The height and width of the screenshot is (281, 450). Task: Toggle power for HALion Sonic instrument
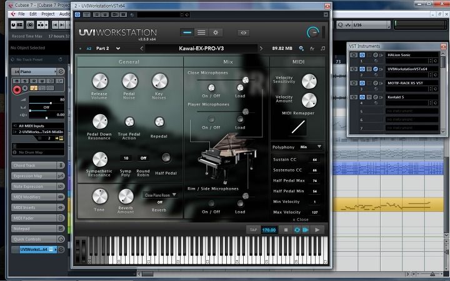(362, 55)
